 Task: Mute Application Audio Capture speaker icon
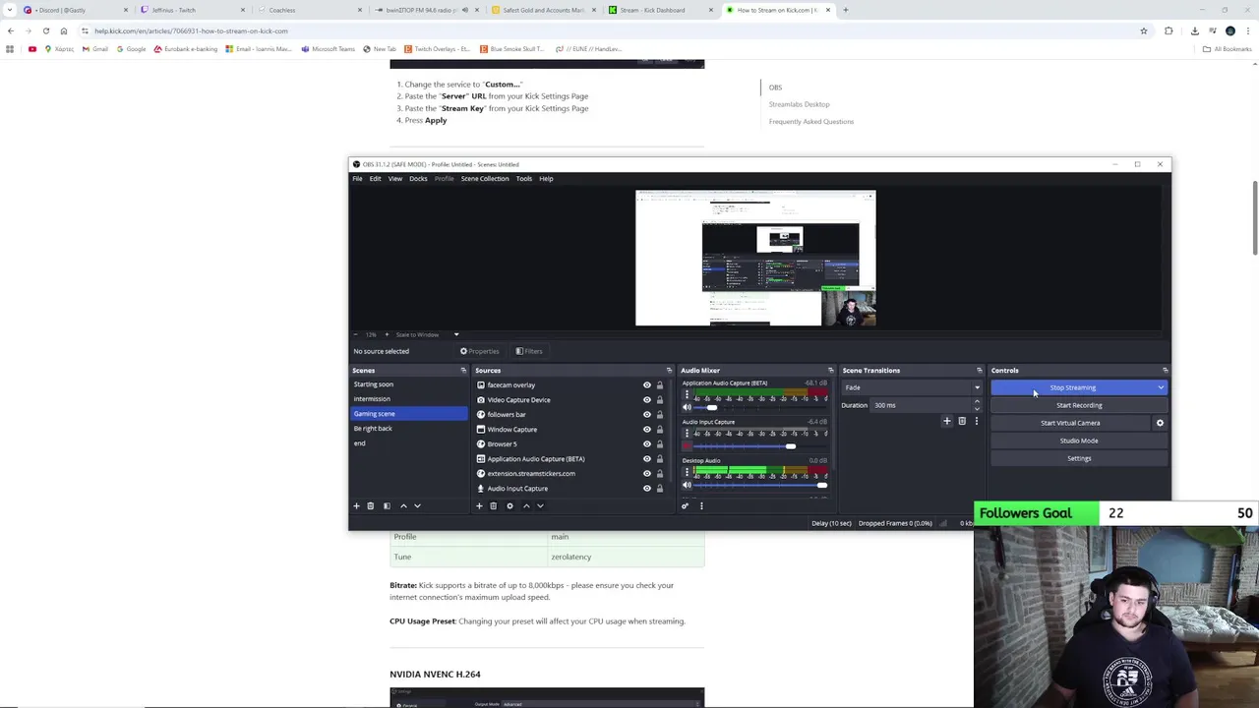pos(687,407)
